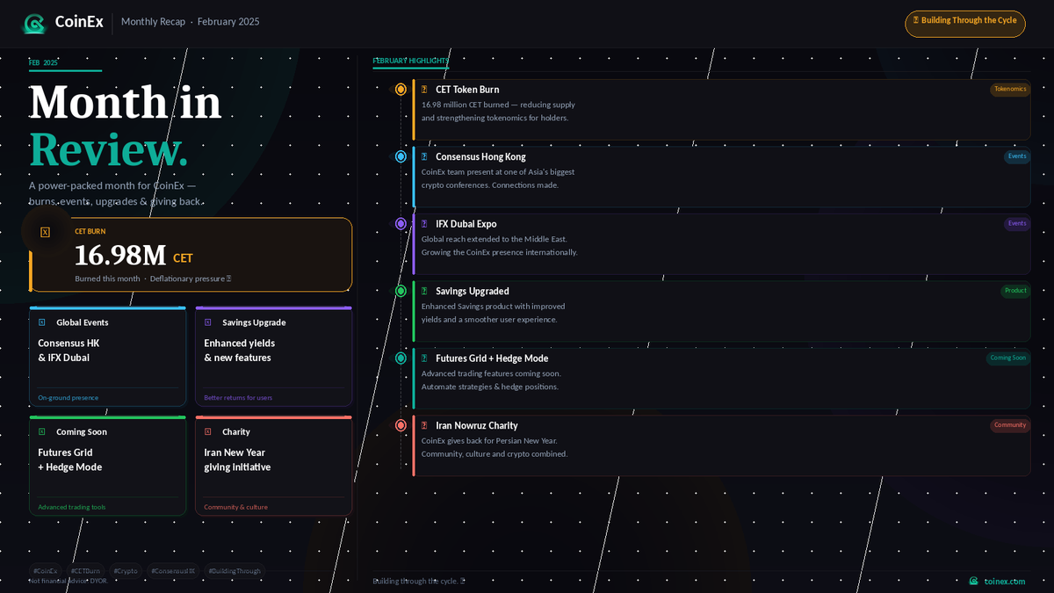Open the Enhanced yields & new features text
Viewport: 1054px width, 593px height.
(240, 351)
